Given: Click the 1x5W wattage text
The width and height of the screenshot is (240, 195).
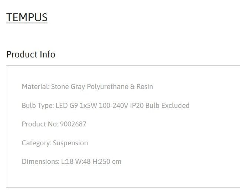Looking at the screenshot, I should click(88, 106).
